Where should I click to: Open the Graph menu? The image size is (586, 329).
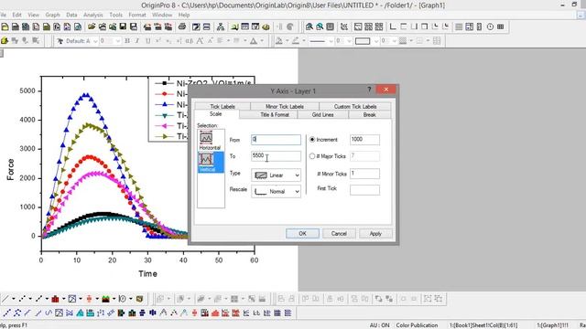tap(52, 15)
